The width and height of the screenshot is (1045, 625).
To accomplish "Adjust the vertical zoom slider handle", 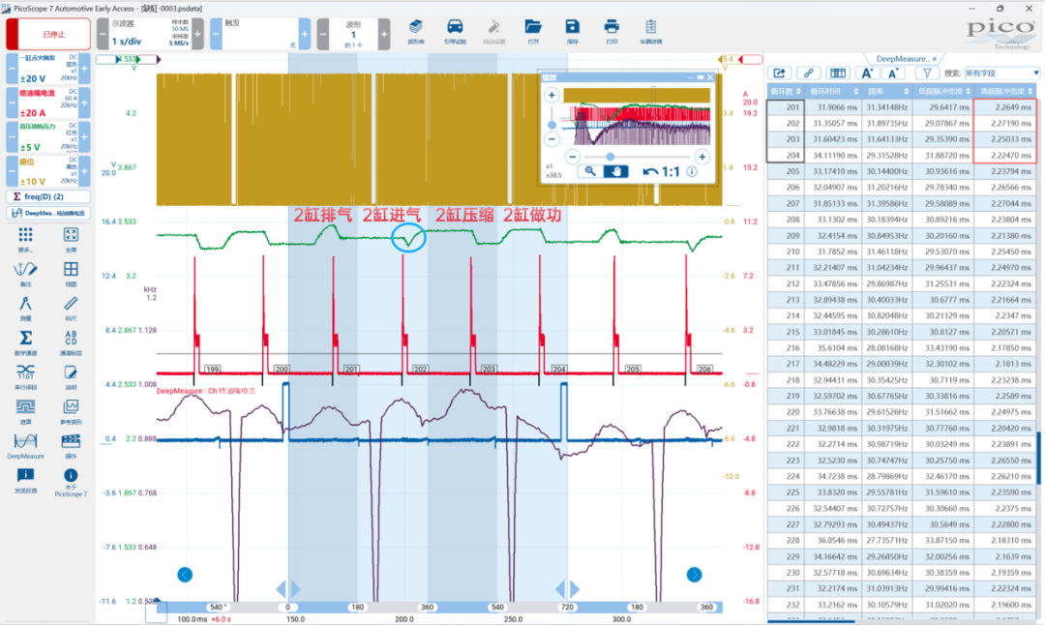I will (x=552, y=125).
